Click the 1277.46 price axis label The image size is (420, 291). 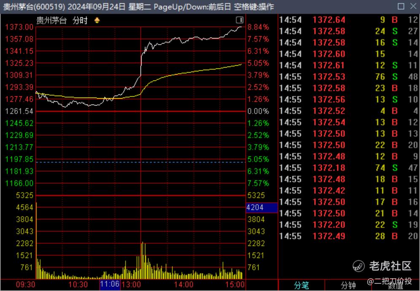pyautogui.click(x=19, y=99)
